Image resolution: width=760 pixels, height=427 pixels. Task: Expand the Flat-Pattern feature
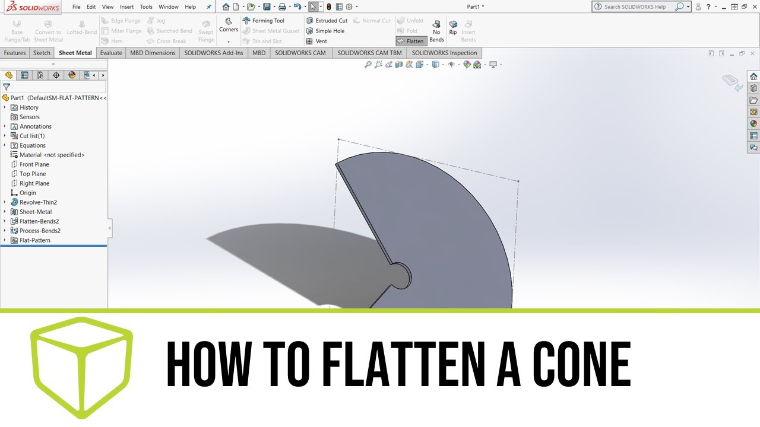pyautogui.click(x=5, y=240)
